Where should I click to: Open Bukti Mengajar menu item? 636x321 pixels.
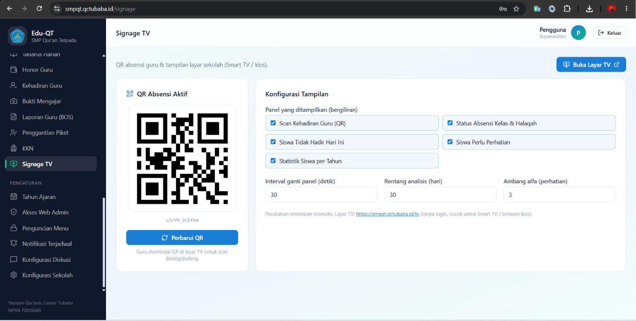51,101
